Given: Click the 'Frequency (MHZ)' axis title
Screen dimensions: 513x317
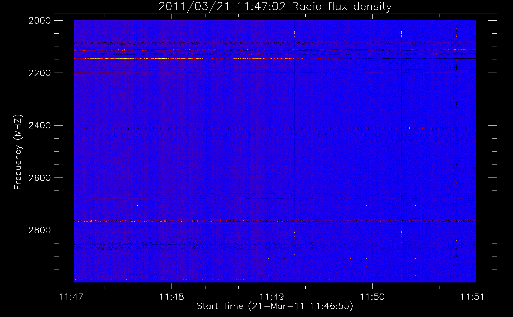Looking at the screenshot, I should click(18, 152).
